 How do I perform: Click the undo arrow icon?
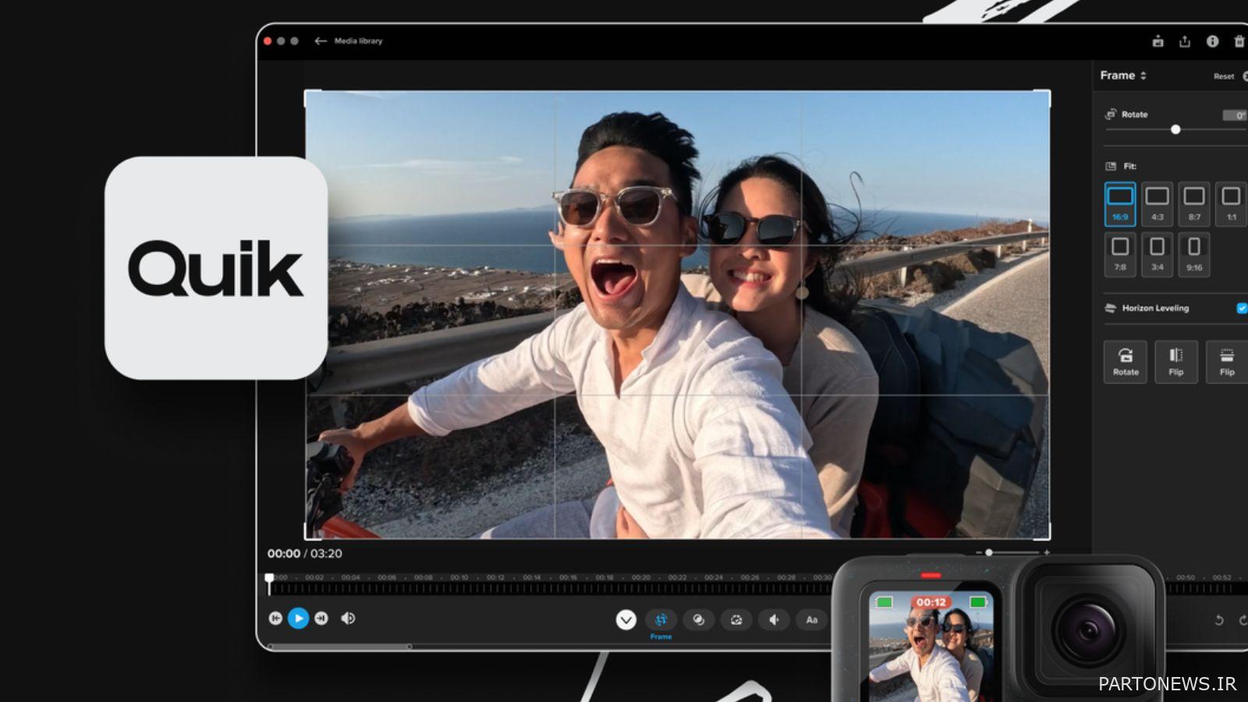point(1219,620)
